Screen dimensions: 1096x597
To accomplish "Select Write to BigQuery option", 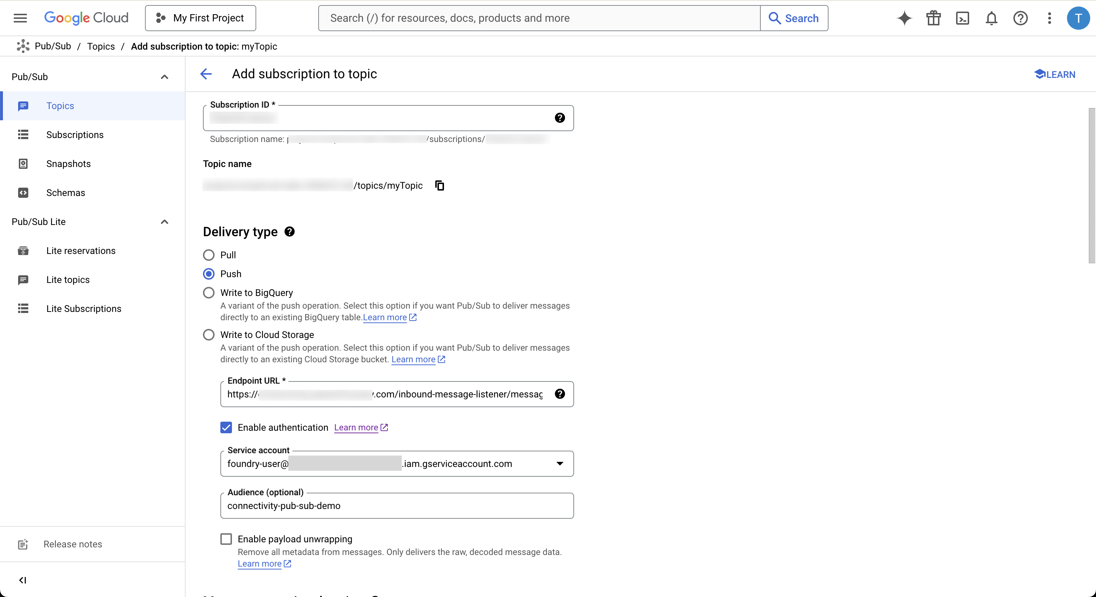I will (x=208, y=293).
